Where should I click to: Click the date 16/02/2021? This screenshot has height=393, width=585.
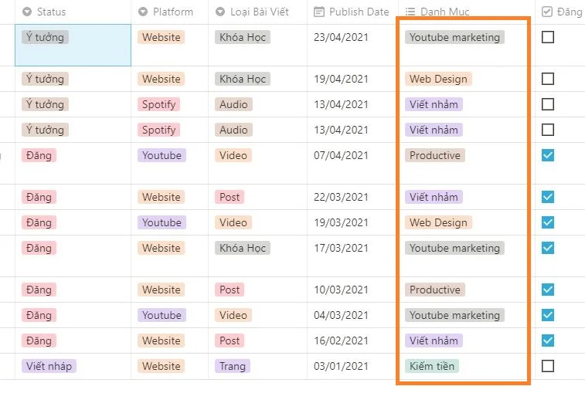click(341, 340)
